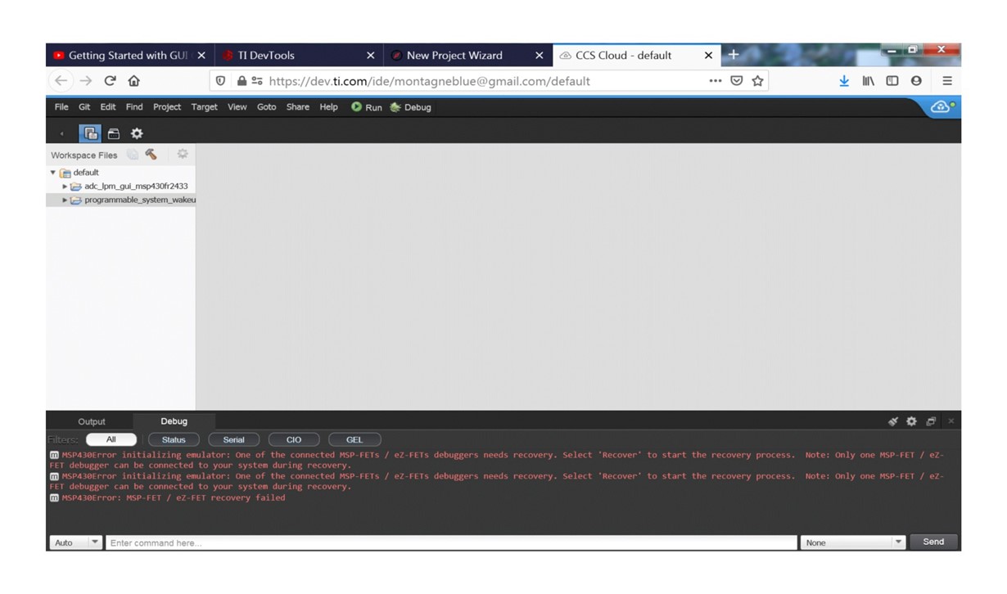Toggle the Serial filter
This screenshot has width=1007, height=594.
(x=233, y=439)
